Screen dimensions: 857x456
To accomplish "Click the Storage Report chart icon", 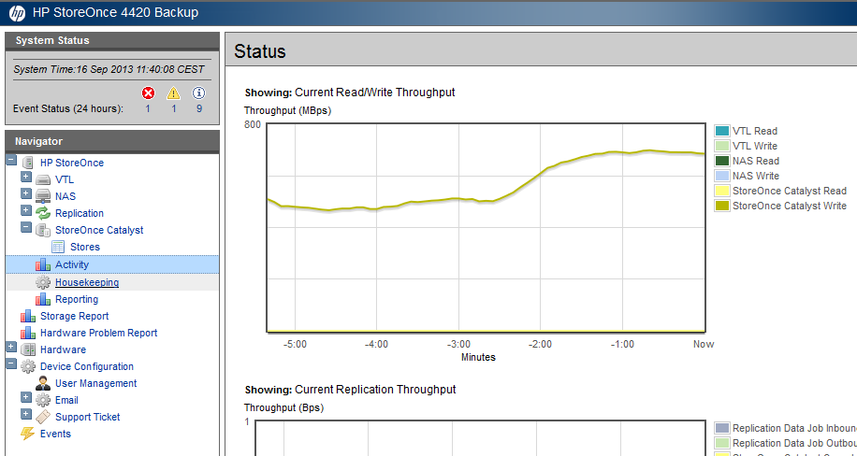I will (28, 316).
